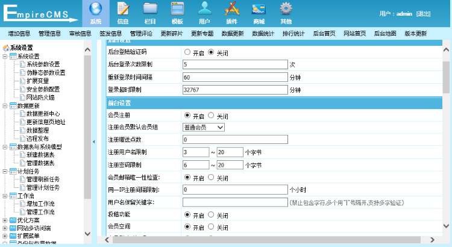Open the 注册会员默认会员组 dropdown
Image resolution: width=452 pixels, height=247 pixels.
(x=204, y=127)
